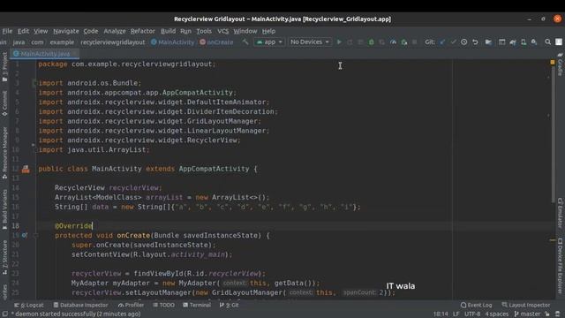Open the Build Variants side panel

pyautogui.click(x=4, y=209)
